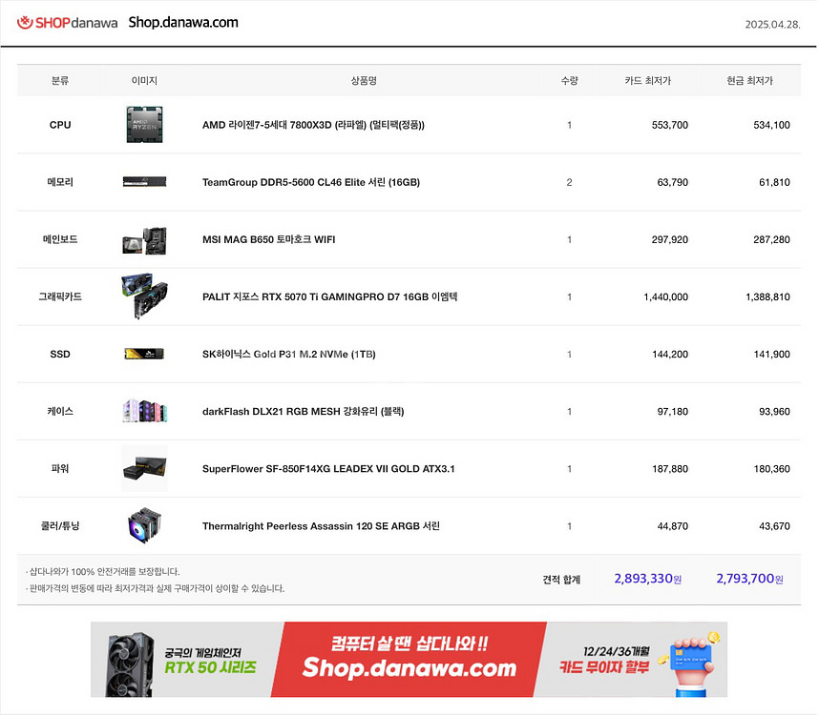
Task: Open the MSI MAG B650 motherboard image
Action: 145,240
